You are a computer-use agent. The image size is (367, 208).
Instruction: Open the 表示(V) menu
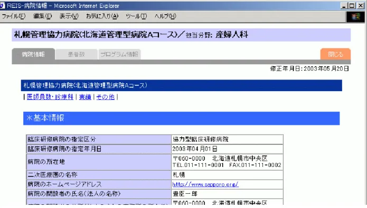coord(69,16)
